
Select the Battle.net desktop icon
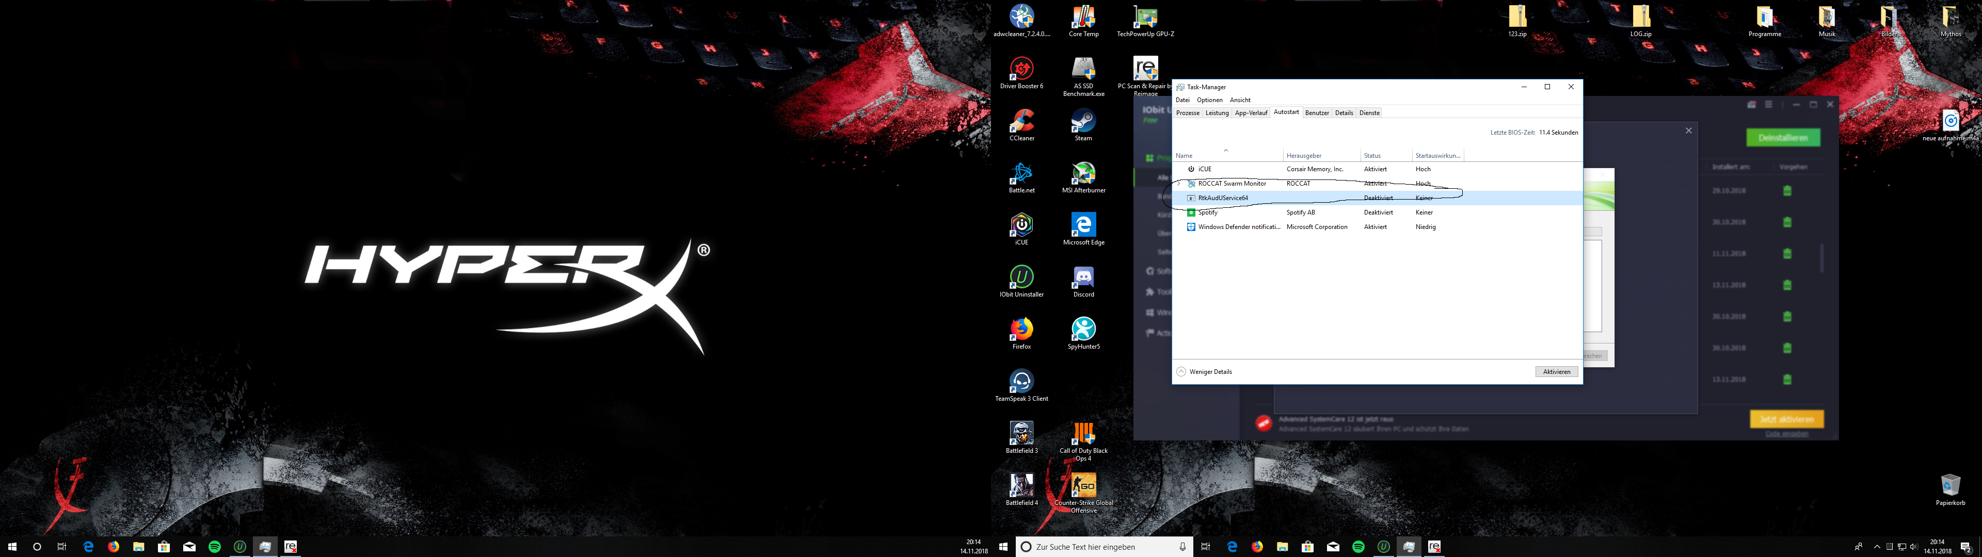tap(1021, 175)
